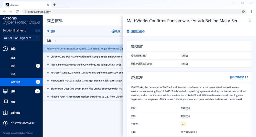Viewport: 256px width, 137px height.
Task: Open the 活动 menu item
Action: (x=21, y=74)
